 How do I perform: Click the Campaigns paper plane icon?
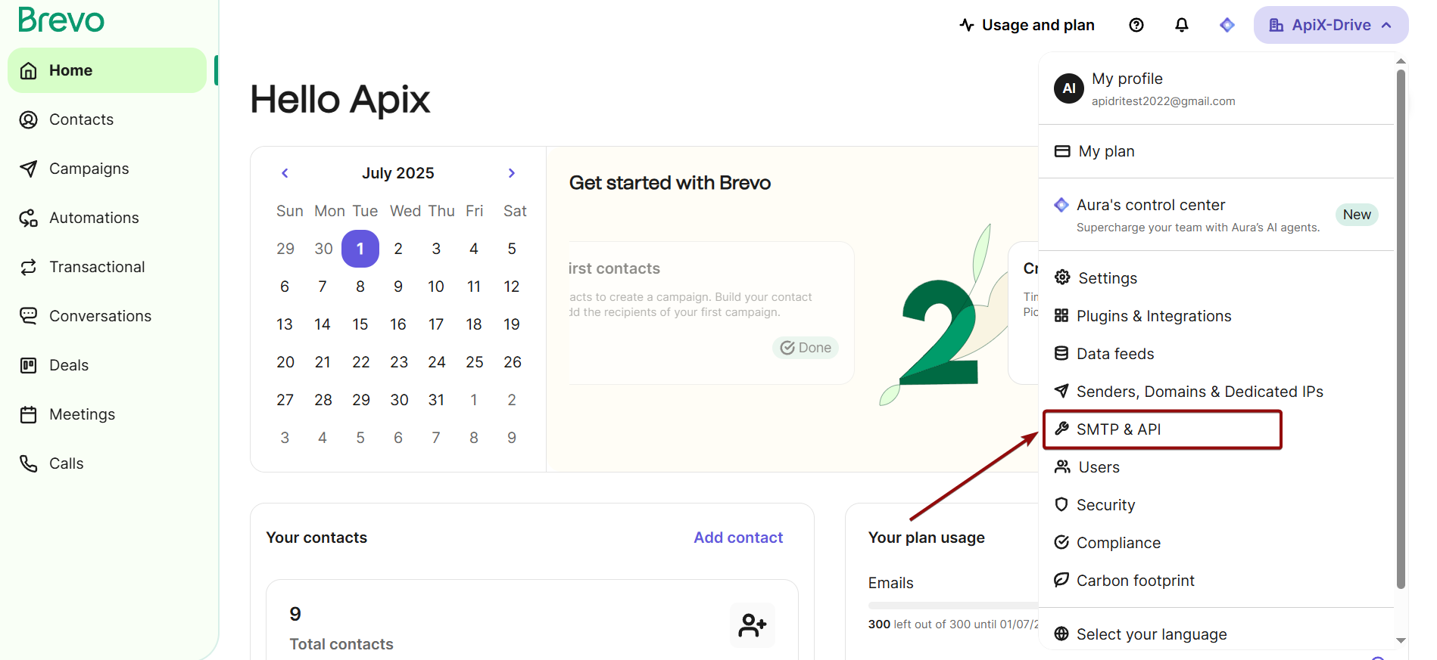(x=28, y=169)
